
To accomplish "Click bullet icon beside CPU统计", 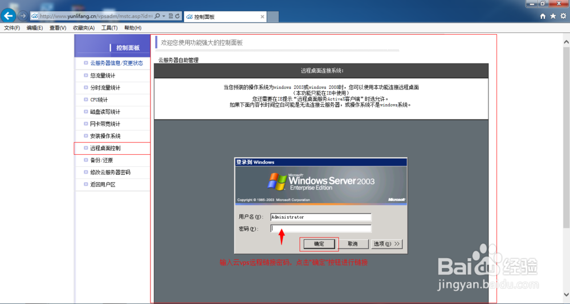I will click(86, 100).
